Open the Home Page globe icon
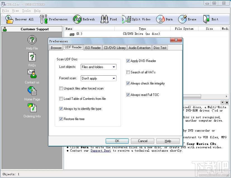The width and height of the screenshot is (231, 178). point(32,91)
